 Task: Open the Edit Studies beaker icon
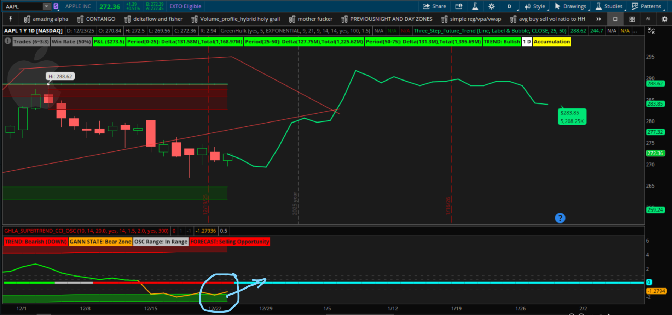475,6
